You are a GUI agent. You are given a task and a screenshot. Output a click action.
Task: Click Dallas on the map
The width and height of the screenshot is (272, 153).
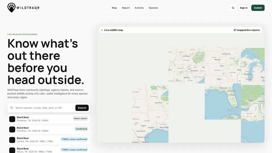[x=219, y=79]
